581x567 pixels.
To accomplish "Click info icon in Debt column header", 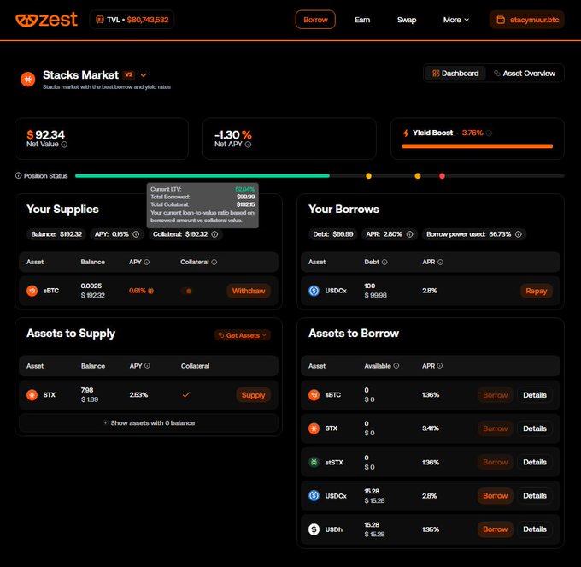I will (384, 263).
